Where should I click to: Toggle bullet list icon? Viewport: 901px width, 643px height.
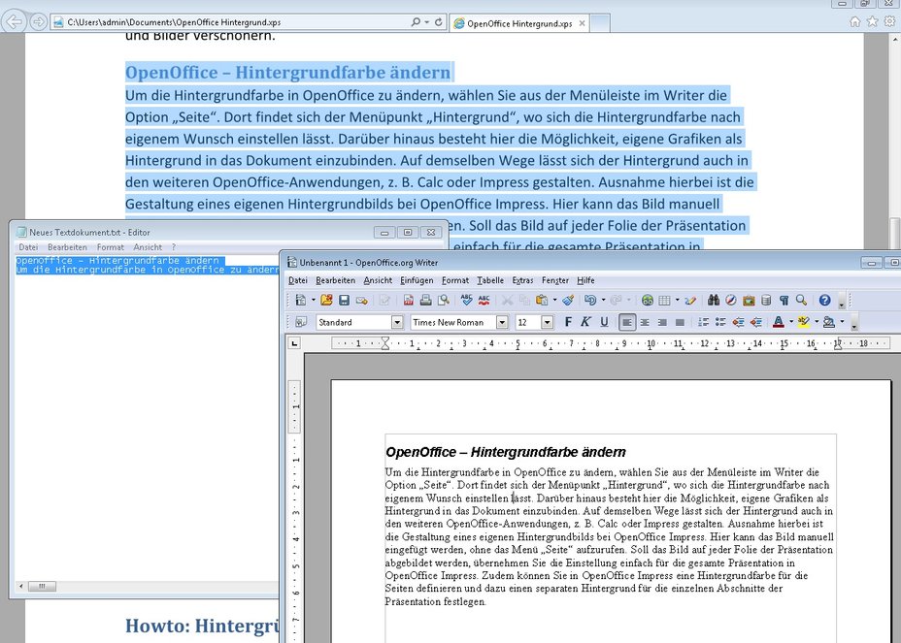[x=720, y=322]
